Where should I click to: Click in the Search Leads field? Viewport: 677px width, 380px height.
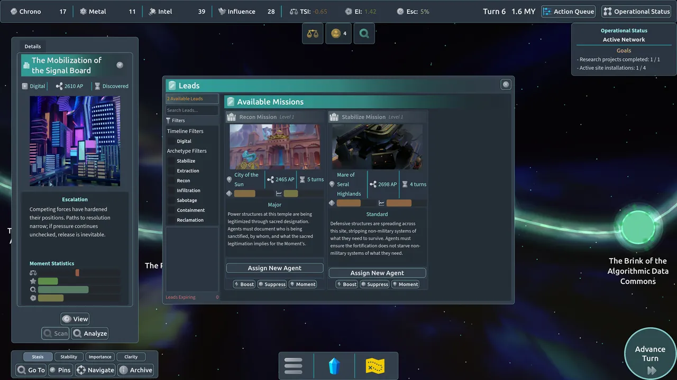click(192, 110)
